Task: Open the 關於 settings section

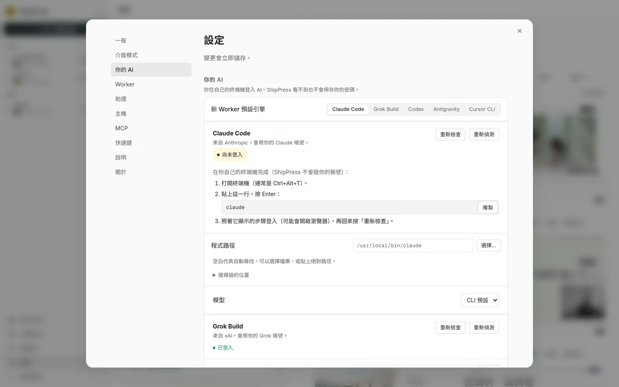Action: [151, 172]
